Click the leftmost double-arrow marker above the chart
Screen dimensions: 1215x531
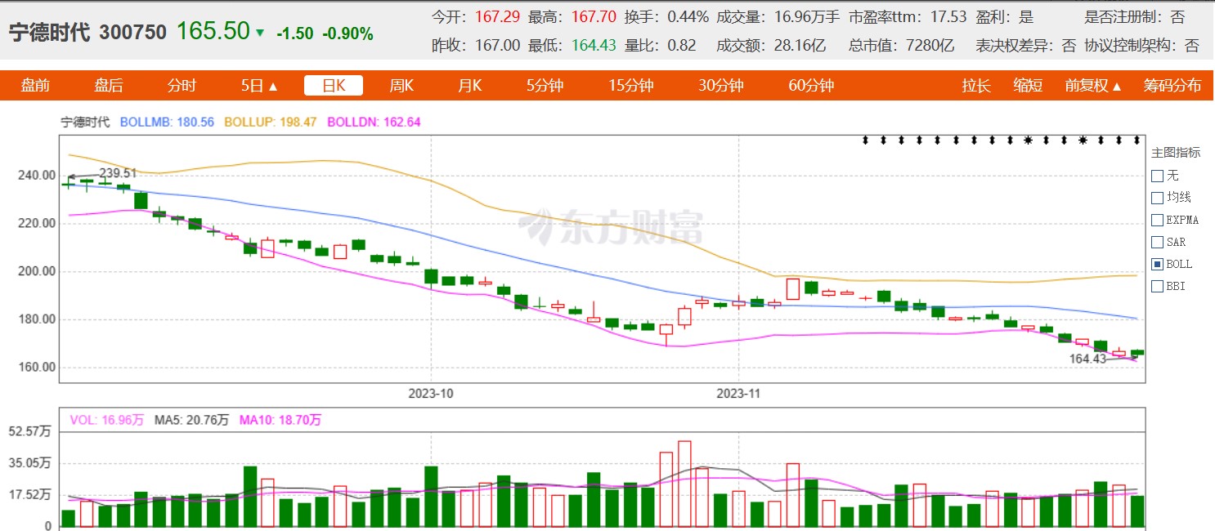click(x=865, y=141)
